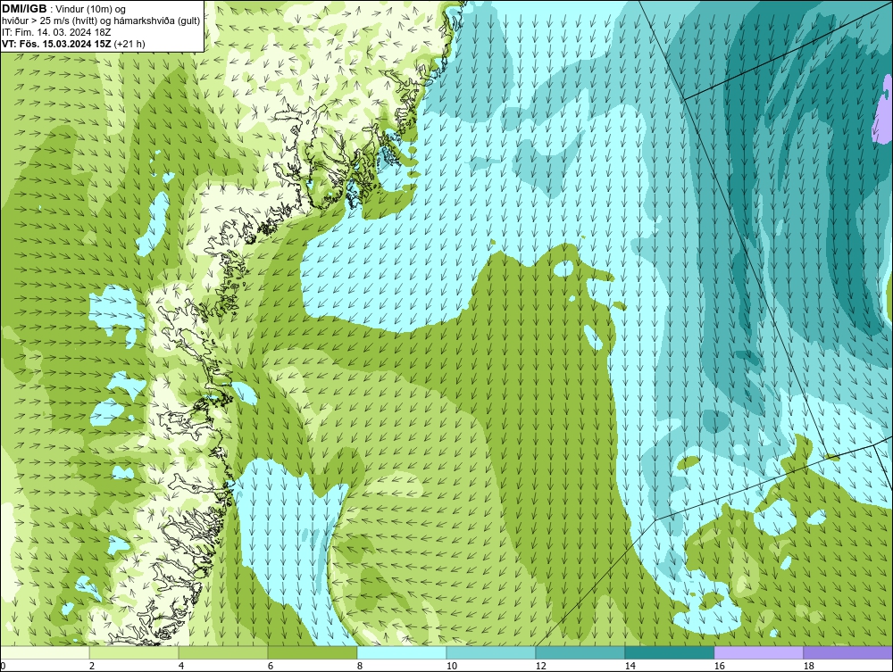893x672 pixels.
Task: Click the 4–6 m/s green legend swatch
Action: pos(223,652)
